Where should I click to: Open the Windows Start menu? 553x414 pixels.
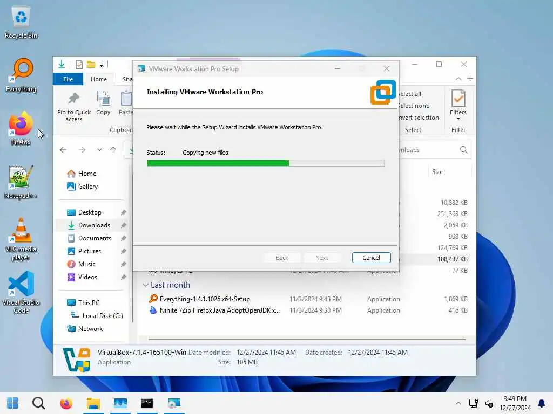coord(13,403)
